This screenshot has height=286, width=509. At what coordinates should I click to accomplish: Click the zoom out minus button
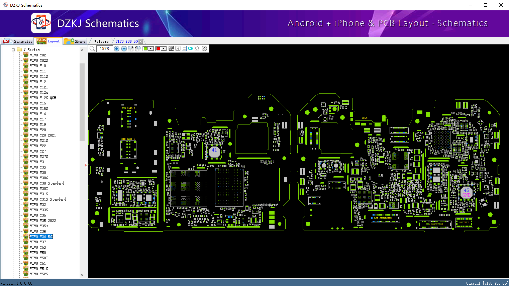tap(124, 49)
